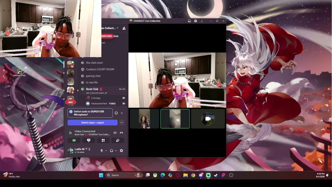Join the 'in real life' voice channel

pyautogui.click(x=92, y=82)
